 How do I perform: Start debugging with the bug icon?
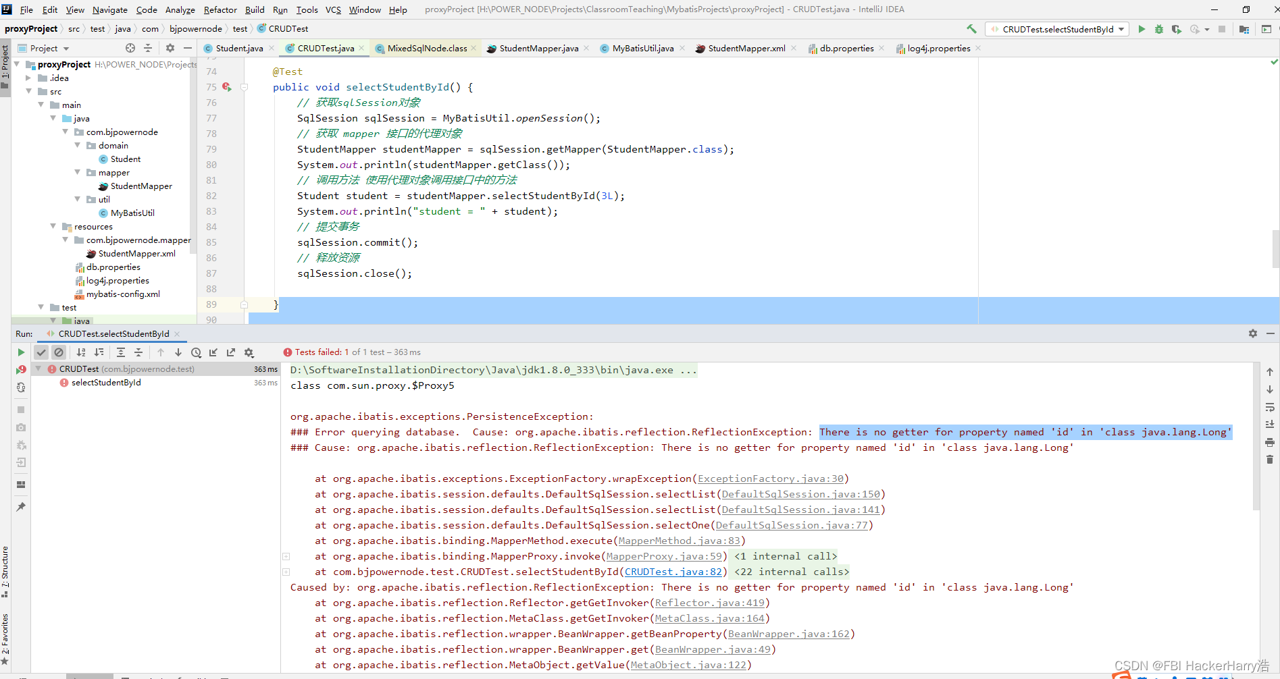click(1159, 29)
